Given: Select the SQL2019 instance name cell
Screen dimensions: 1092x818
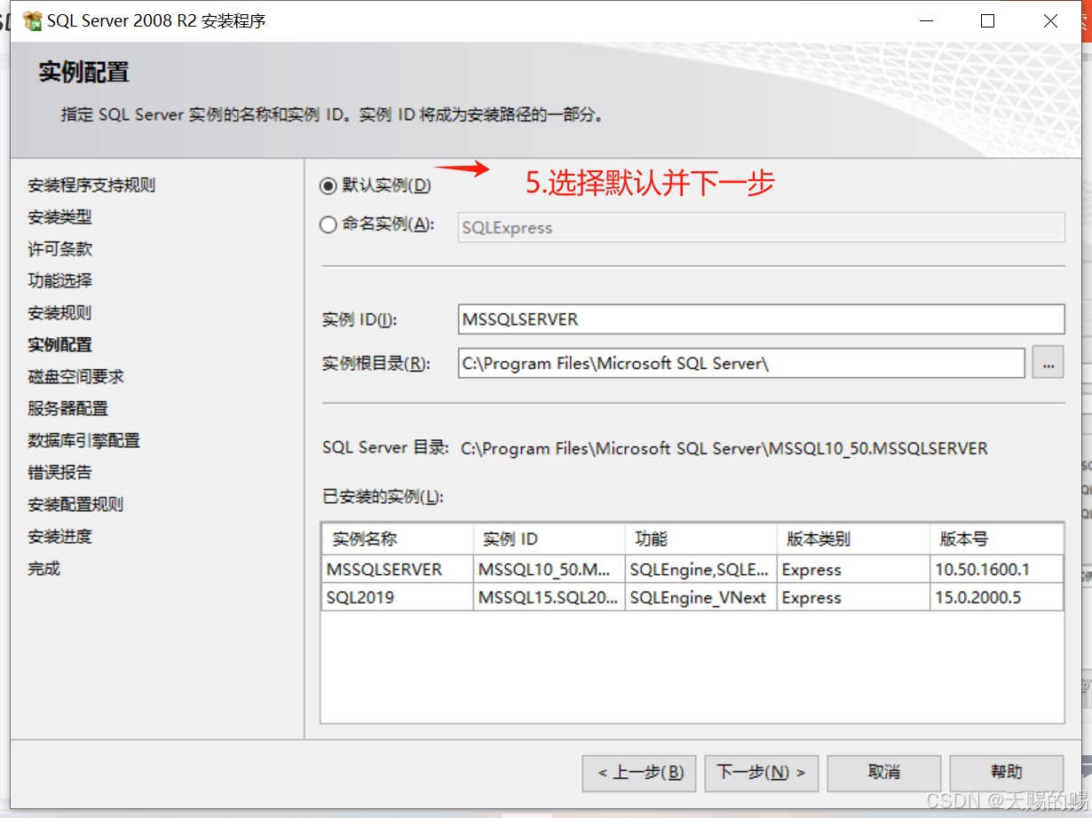Looking at the screenshot, I should (x=398, y=597).
